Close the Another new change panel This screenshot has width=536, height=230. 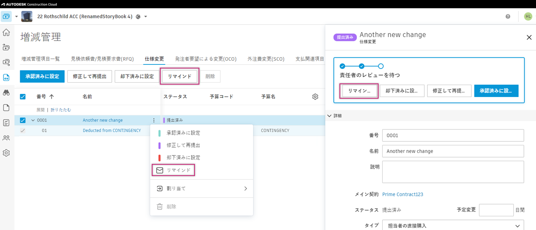pos(529,37)
